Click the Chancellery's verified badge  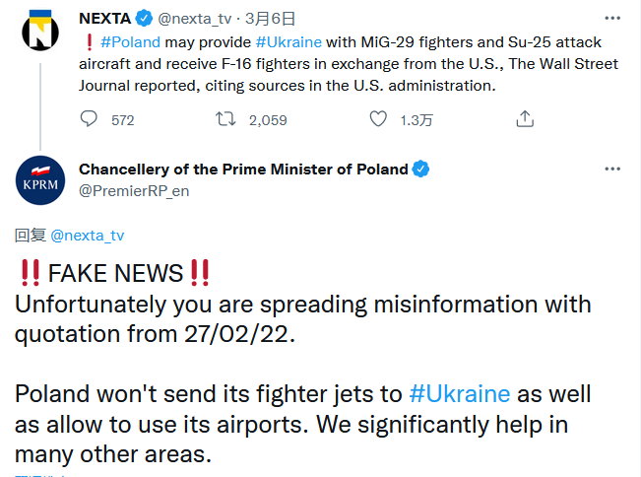click(x=420, y=169)
